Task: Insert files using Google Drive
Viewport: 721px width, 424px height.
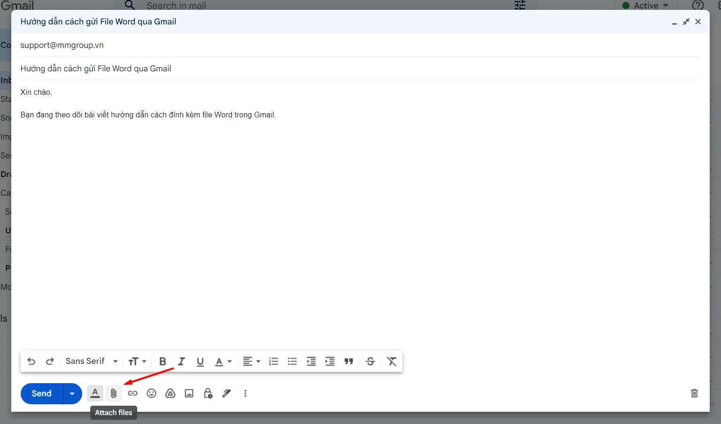Action: (170, 393)
